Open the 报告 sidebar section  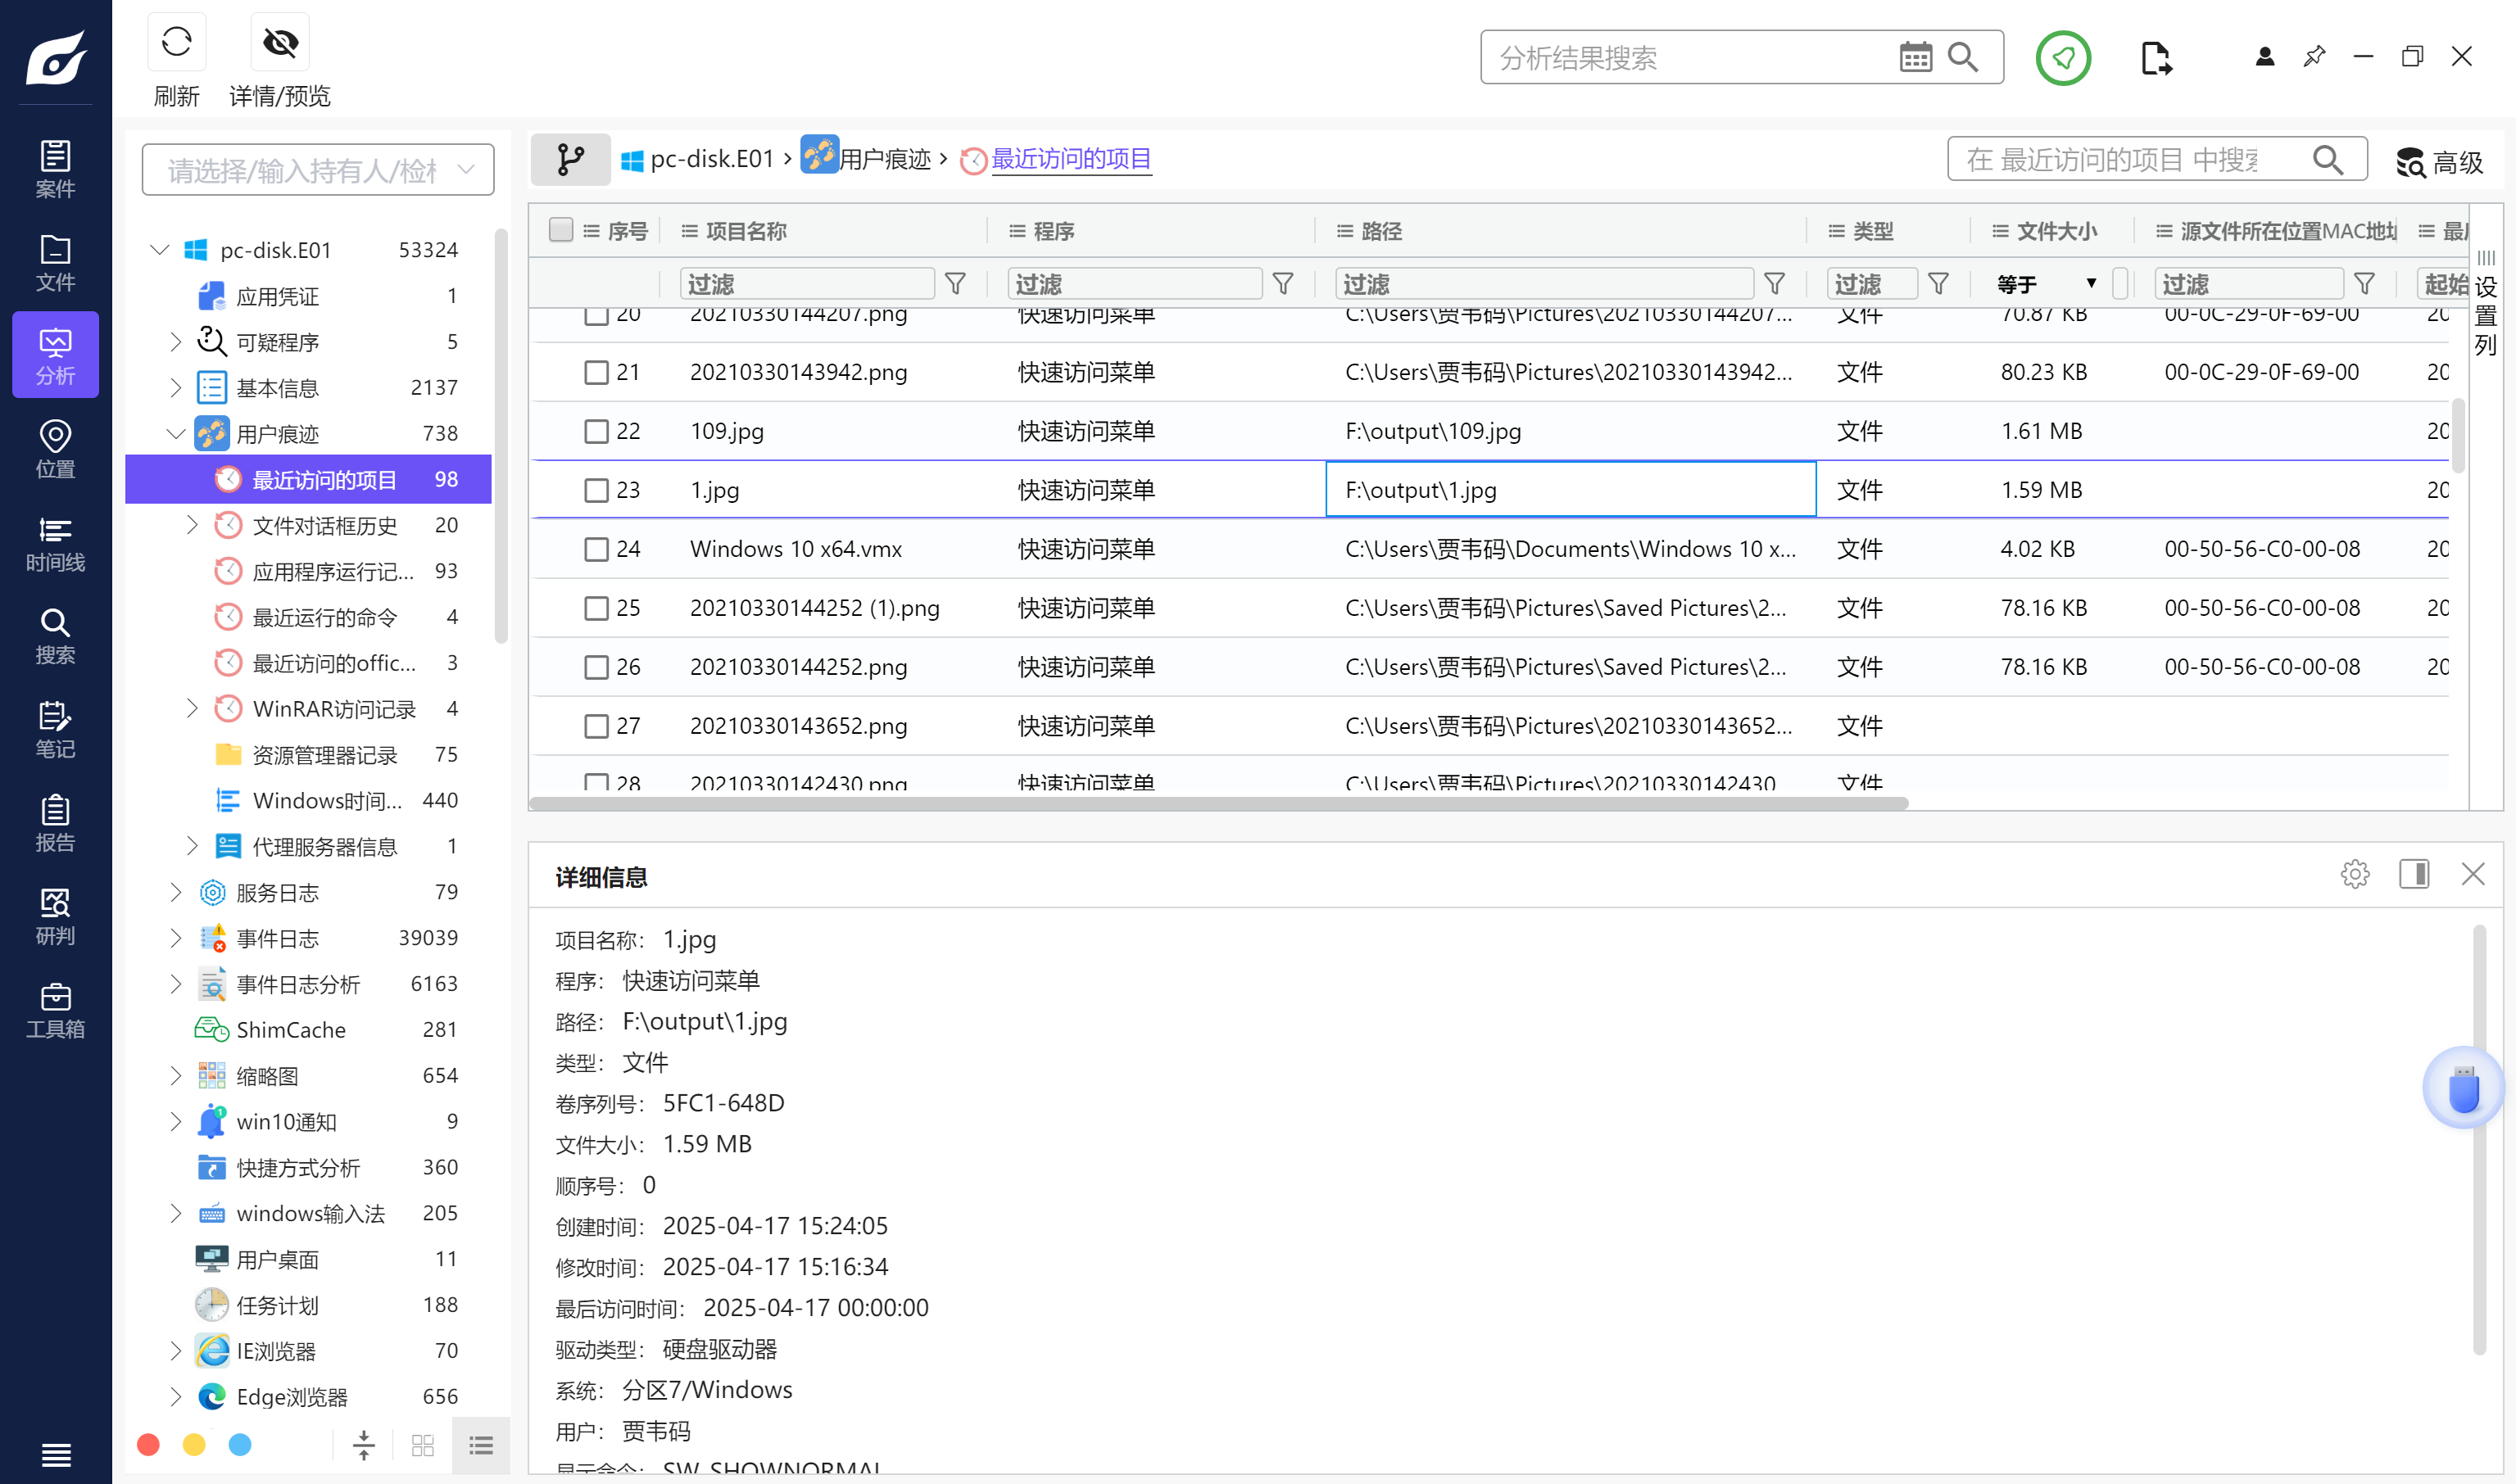pyautogui.click(x=55, y=823)
